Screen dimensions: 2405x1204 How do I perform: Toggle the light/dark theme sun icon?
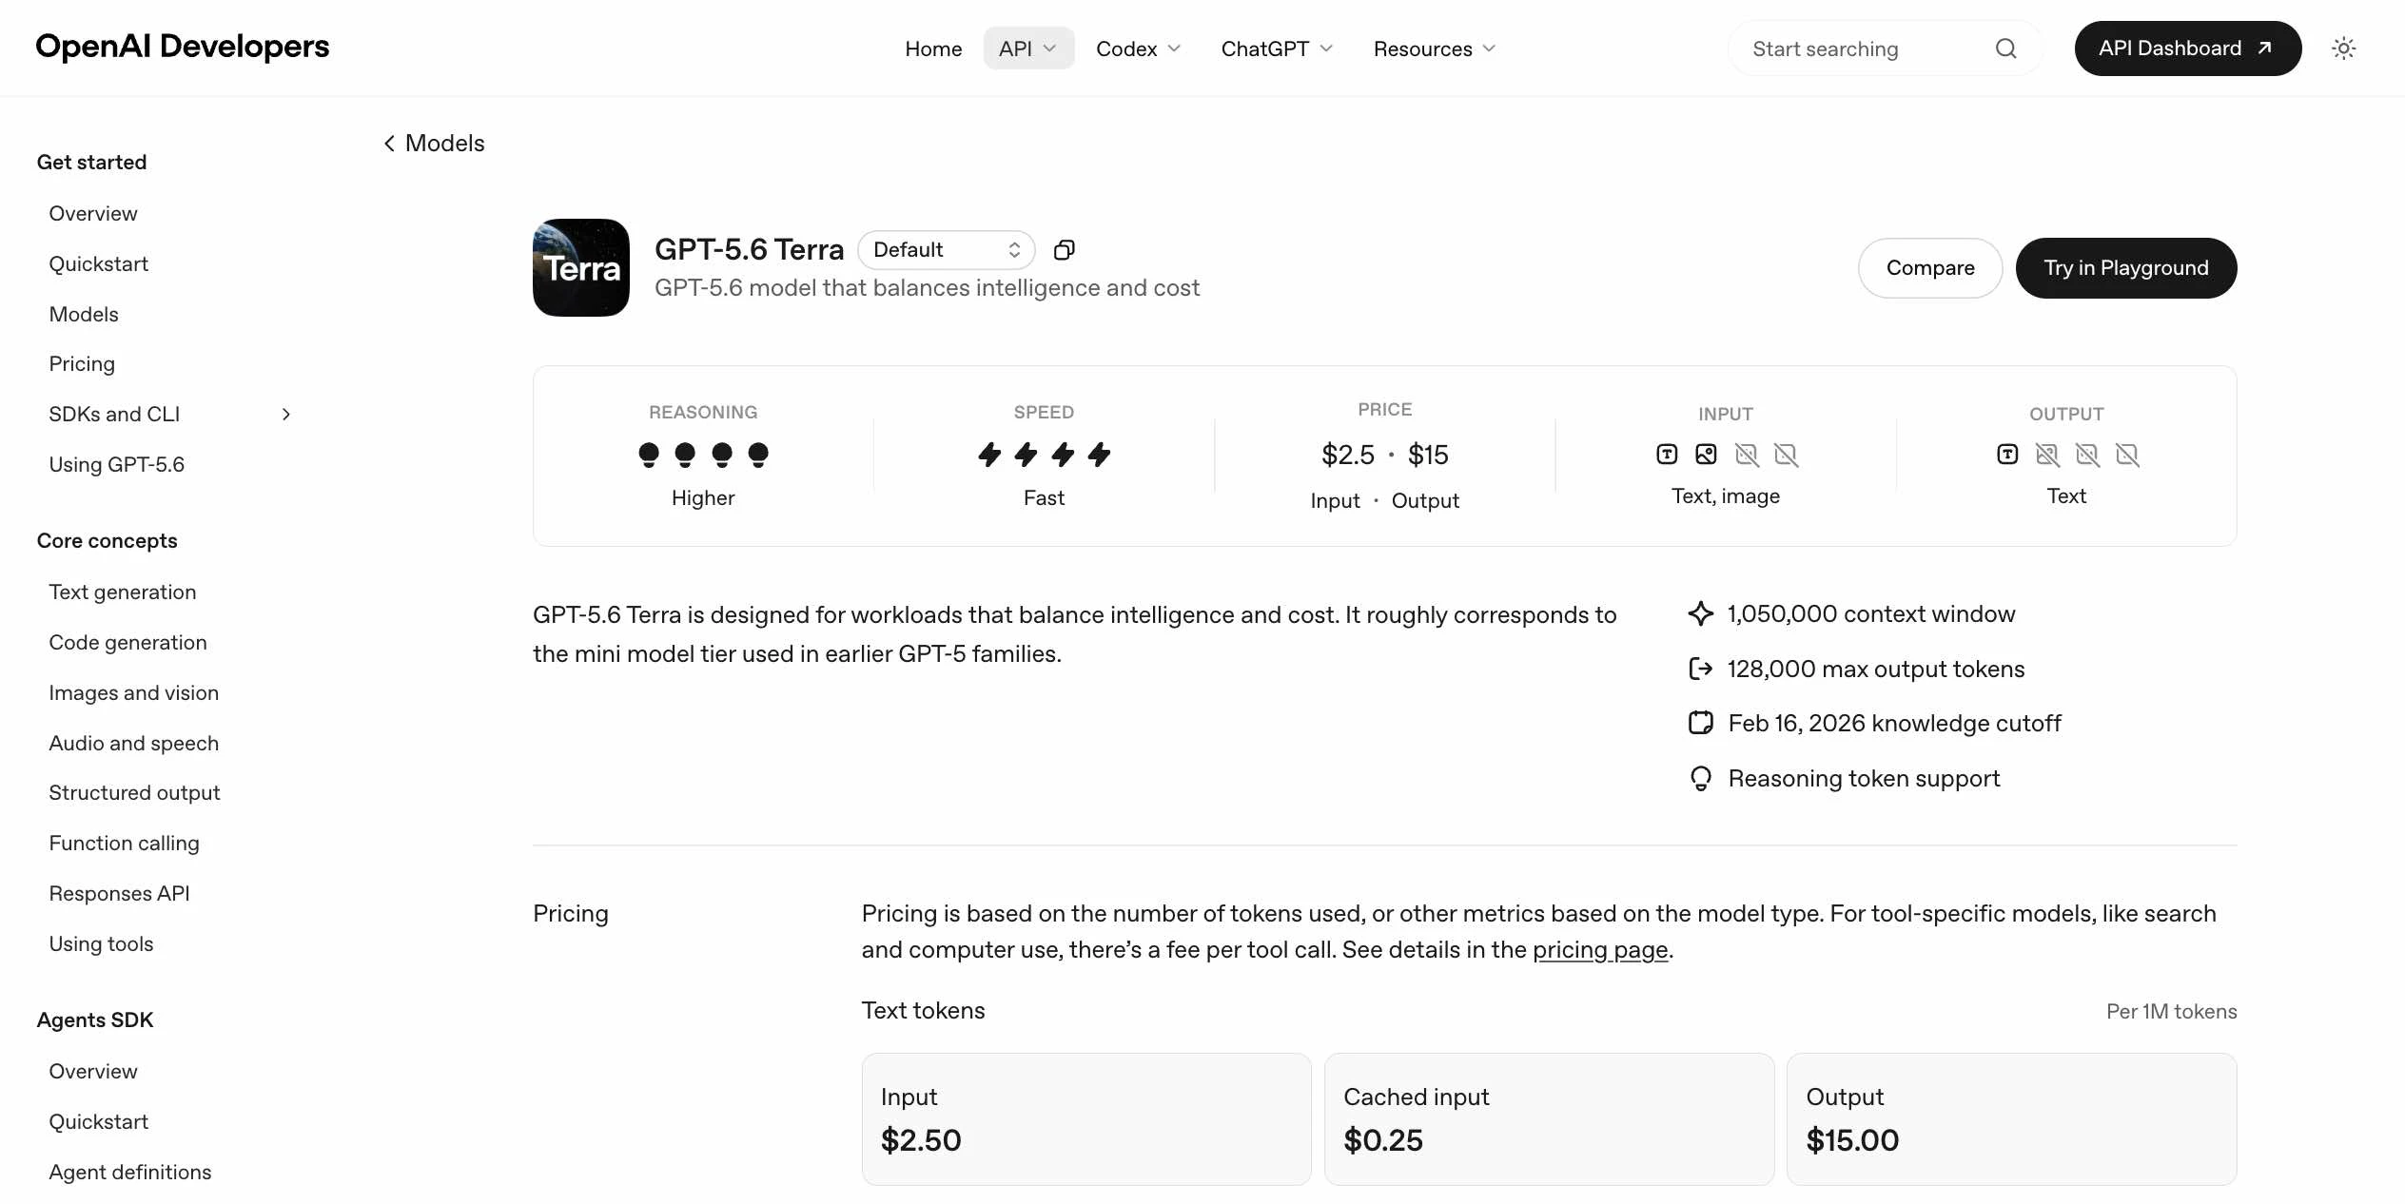(x=2343, y=49)
